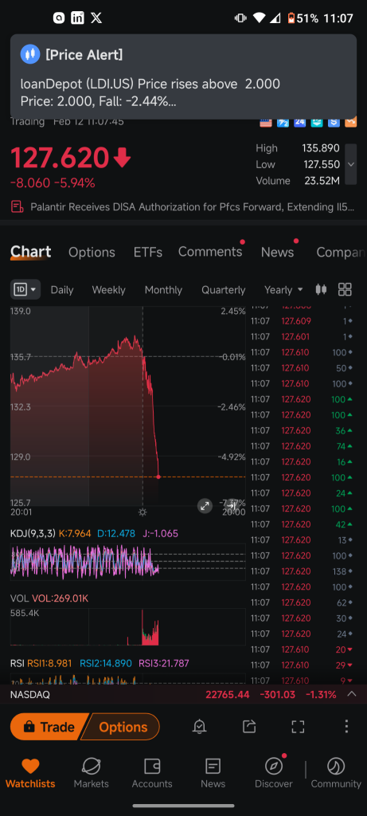This screenshot has height=816, width=367.
Task: Open the News tab beside Comments
Action: point(277,252)
